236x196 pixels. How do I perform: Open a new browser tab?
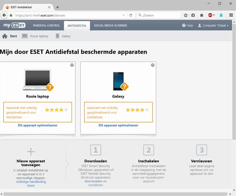(x=57, y=7)
